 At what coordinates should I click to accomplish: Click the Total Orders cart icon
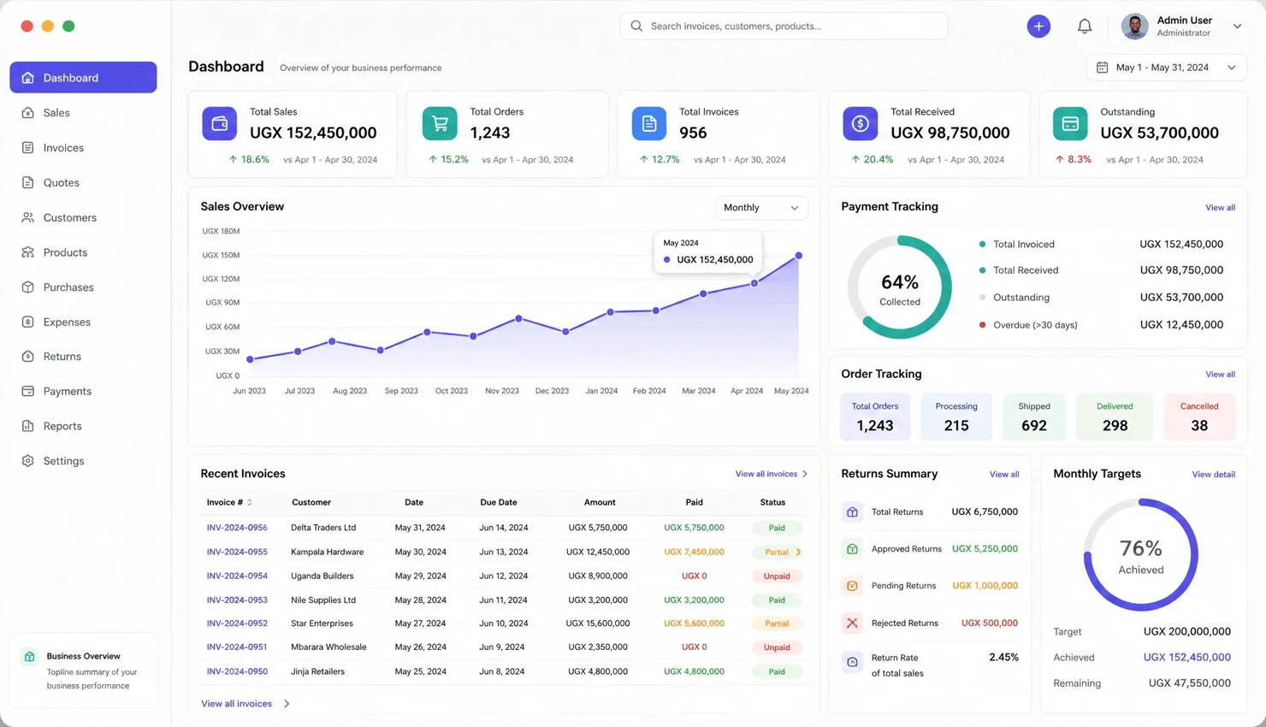(440, 123)
